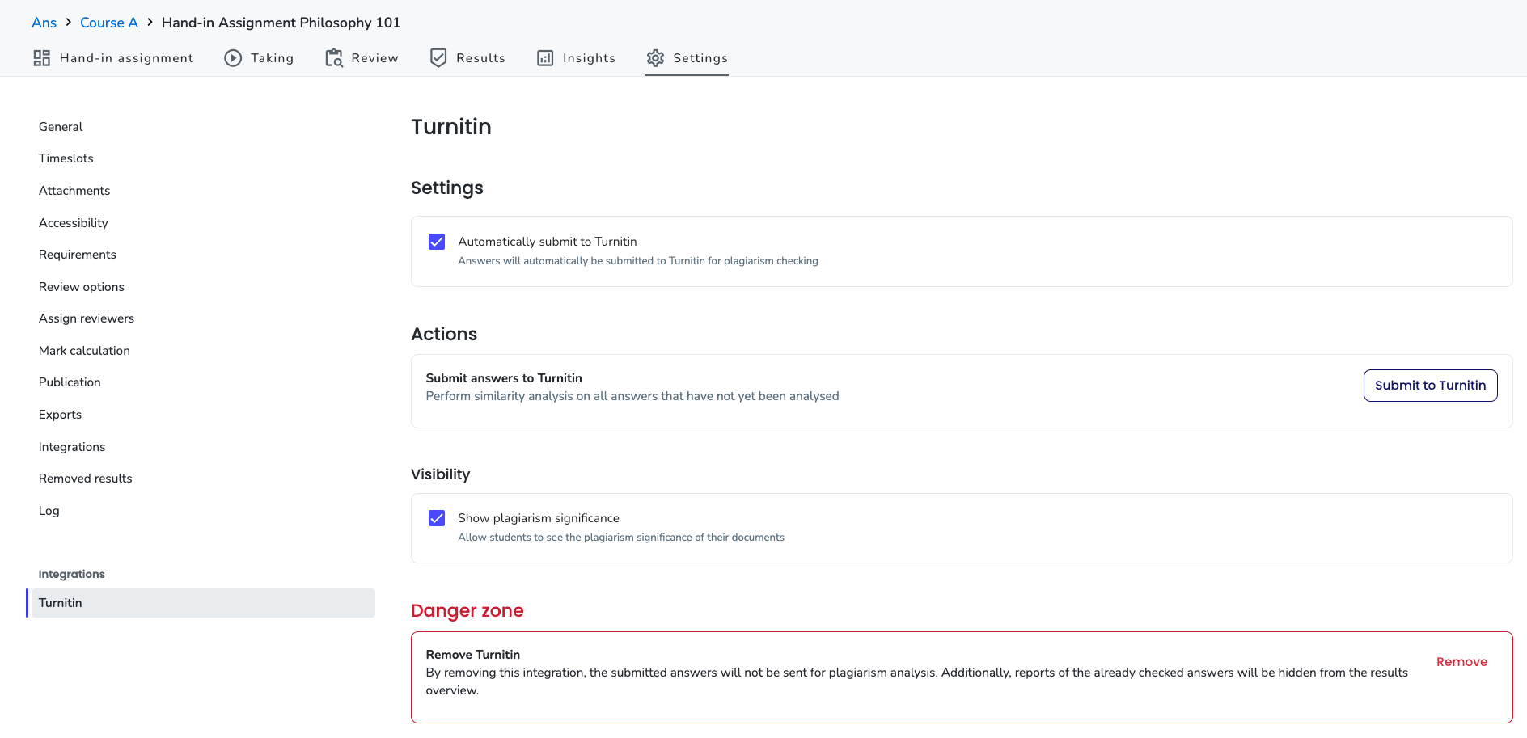Screen dimensions: 1527x738
Task: Click the Visibility heading
Action: pos(441,474)
